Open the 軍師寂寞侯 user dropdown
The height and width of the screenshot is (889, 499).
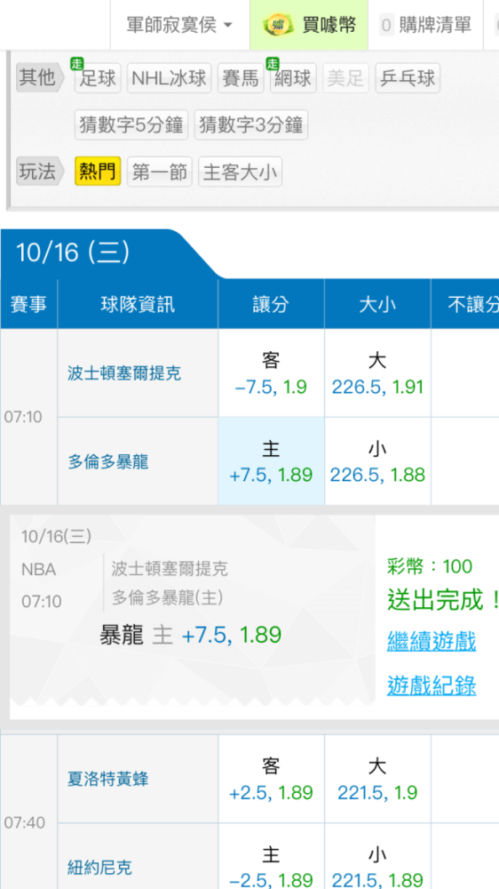point(179,25)
